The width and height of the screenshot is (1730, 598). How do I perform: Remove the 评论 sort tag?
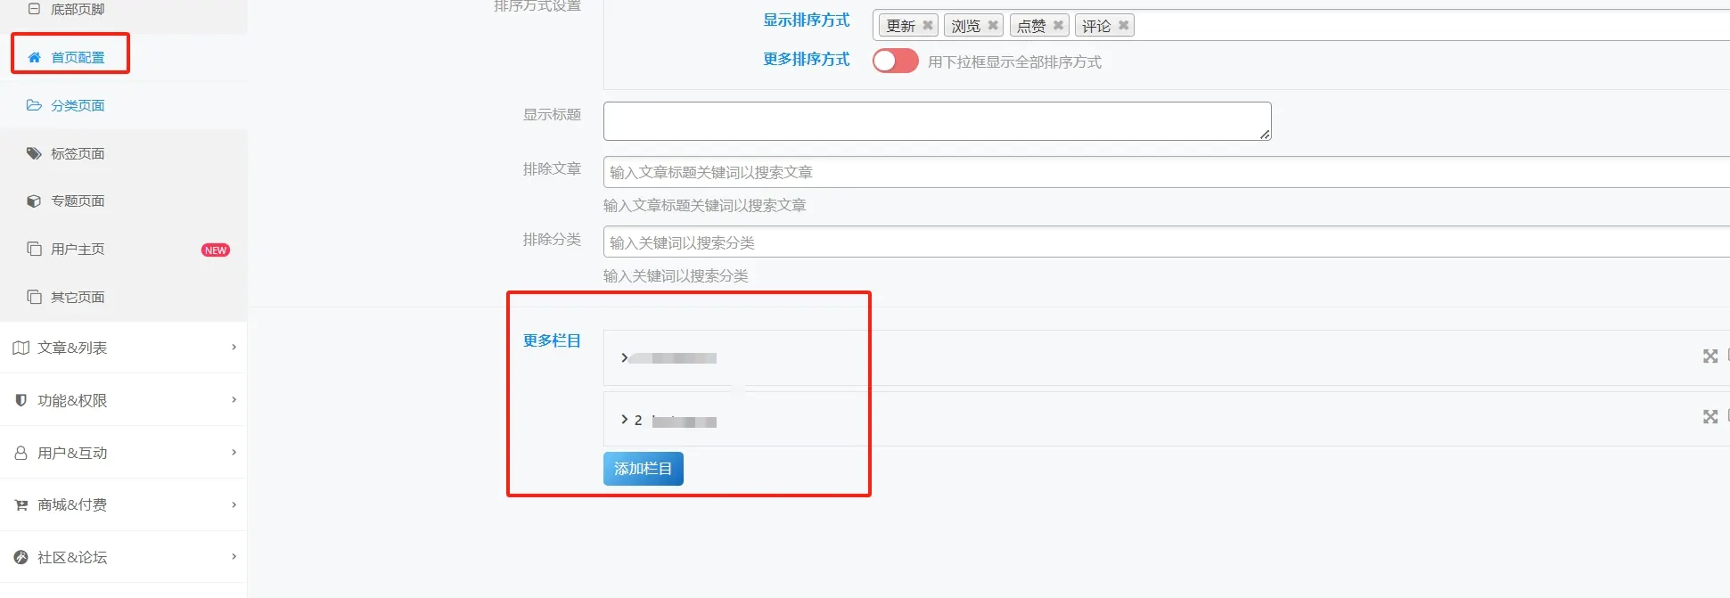coord(1124,25)
